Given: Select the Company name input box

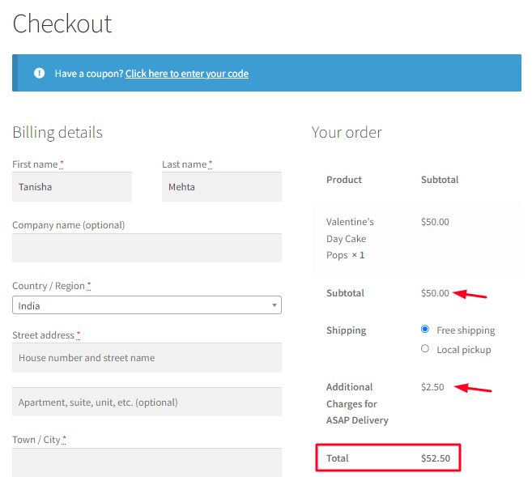Looking at the screenshot, I should click(147, 248).
